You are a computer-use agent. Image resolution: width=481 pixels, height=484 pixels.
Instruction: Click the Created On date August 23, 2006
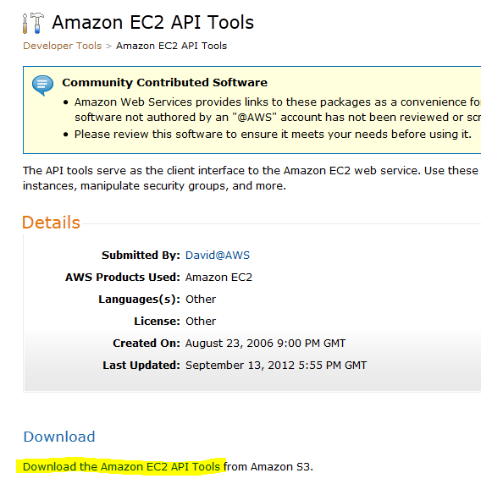coord(265,344)
